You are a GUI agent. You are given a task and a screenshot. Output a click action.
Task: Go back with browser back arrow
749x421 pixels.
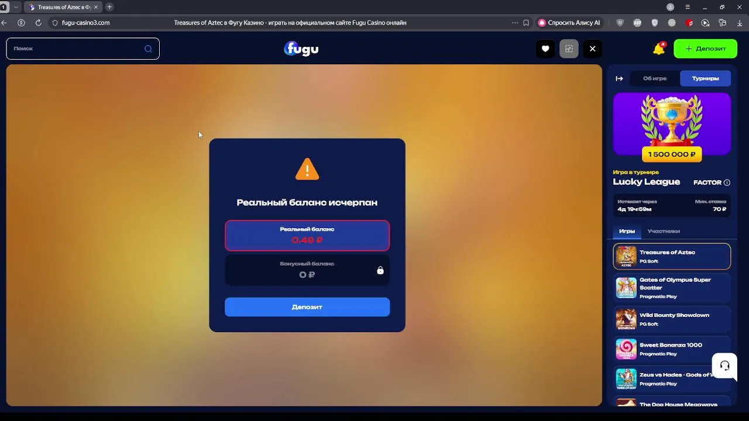(x=5, y=23)
